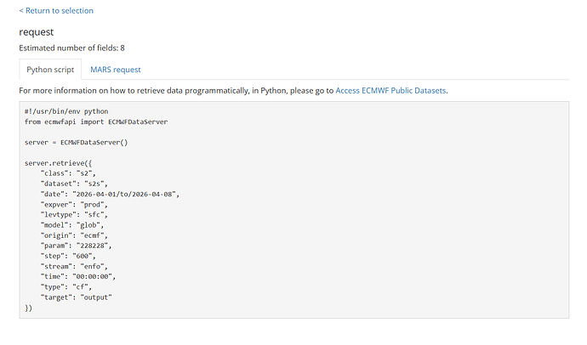The image size is (587, 345).
Task: Click the ecmwfapi import line
Action: click(96, 122)
